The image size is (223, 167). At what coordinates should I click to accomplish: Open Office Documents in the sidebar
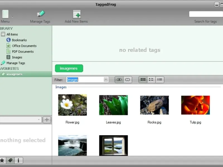tap(24, 46)
